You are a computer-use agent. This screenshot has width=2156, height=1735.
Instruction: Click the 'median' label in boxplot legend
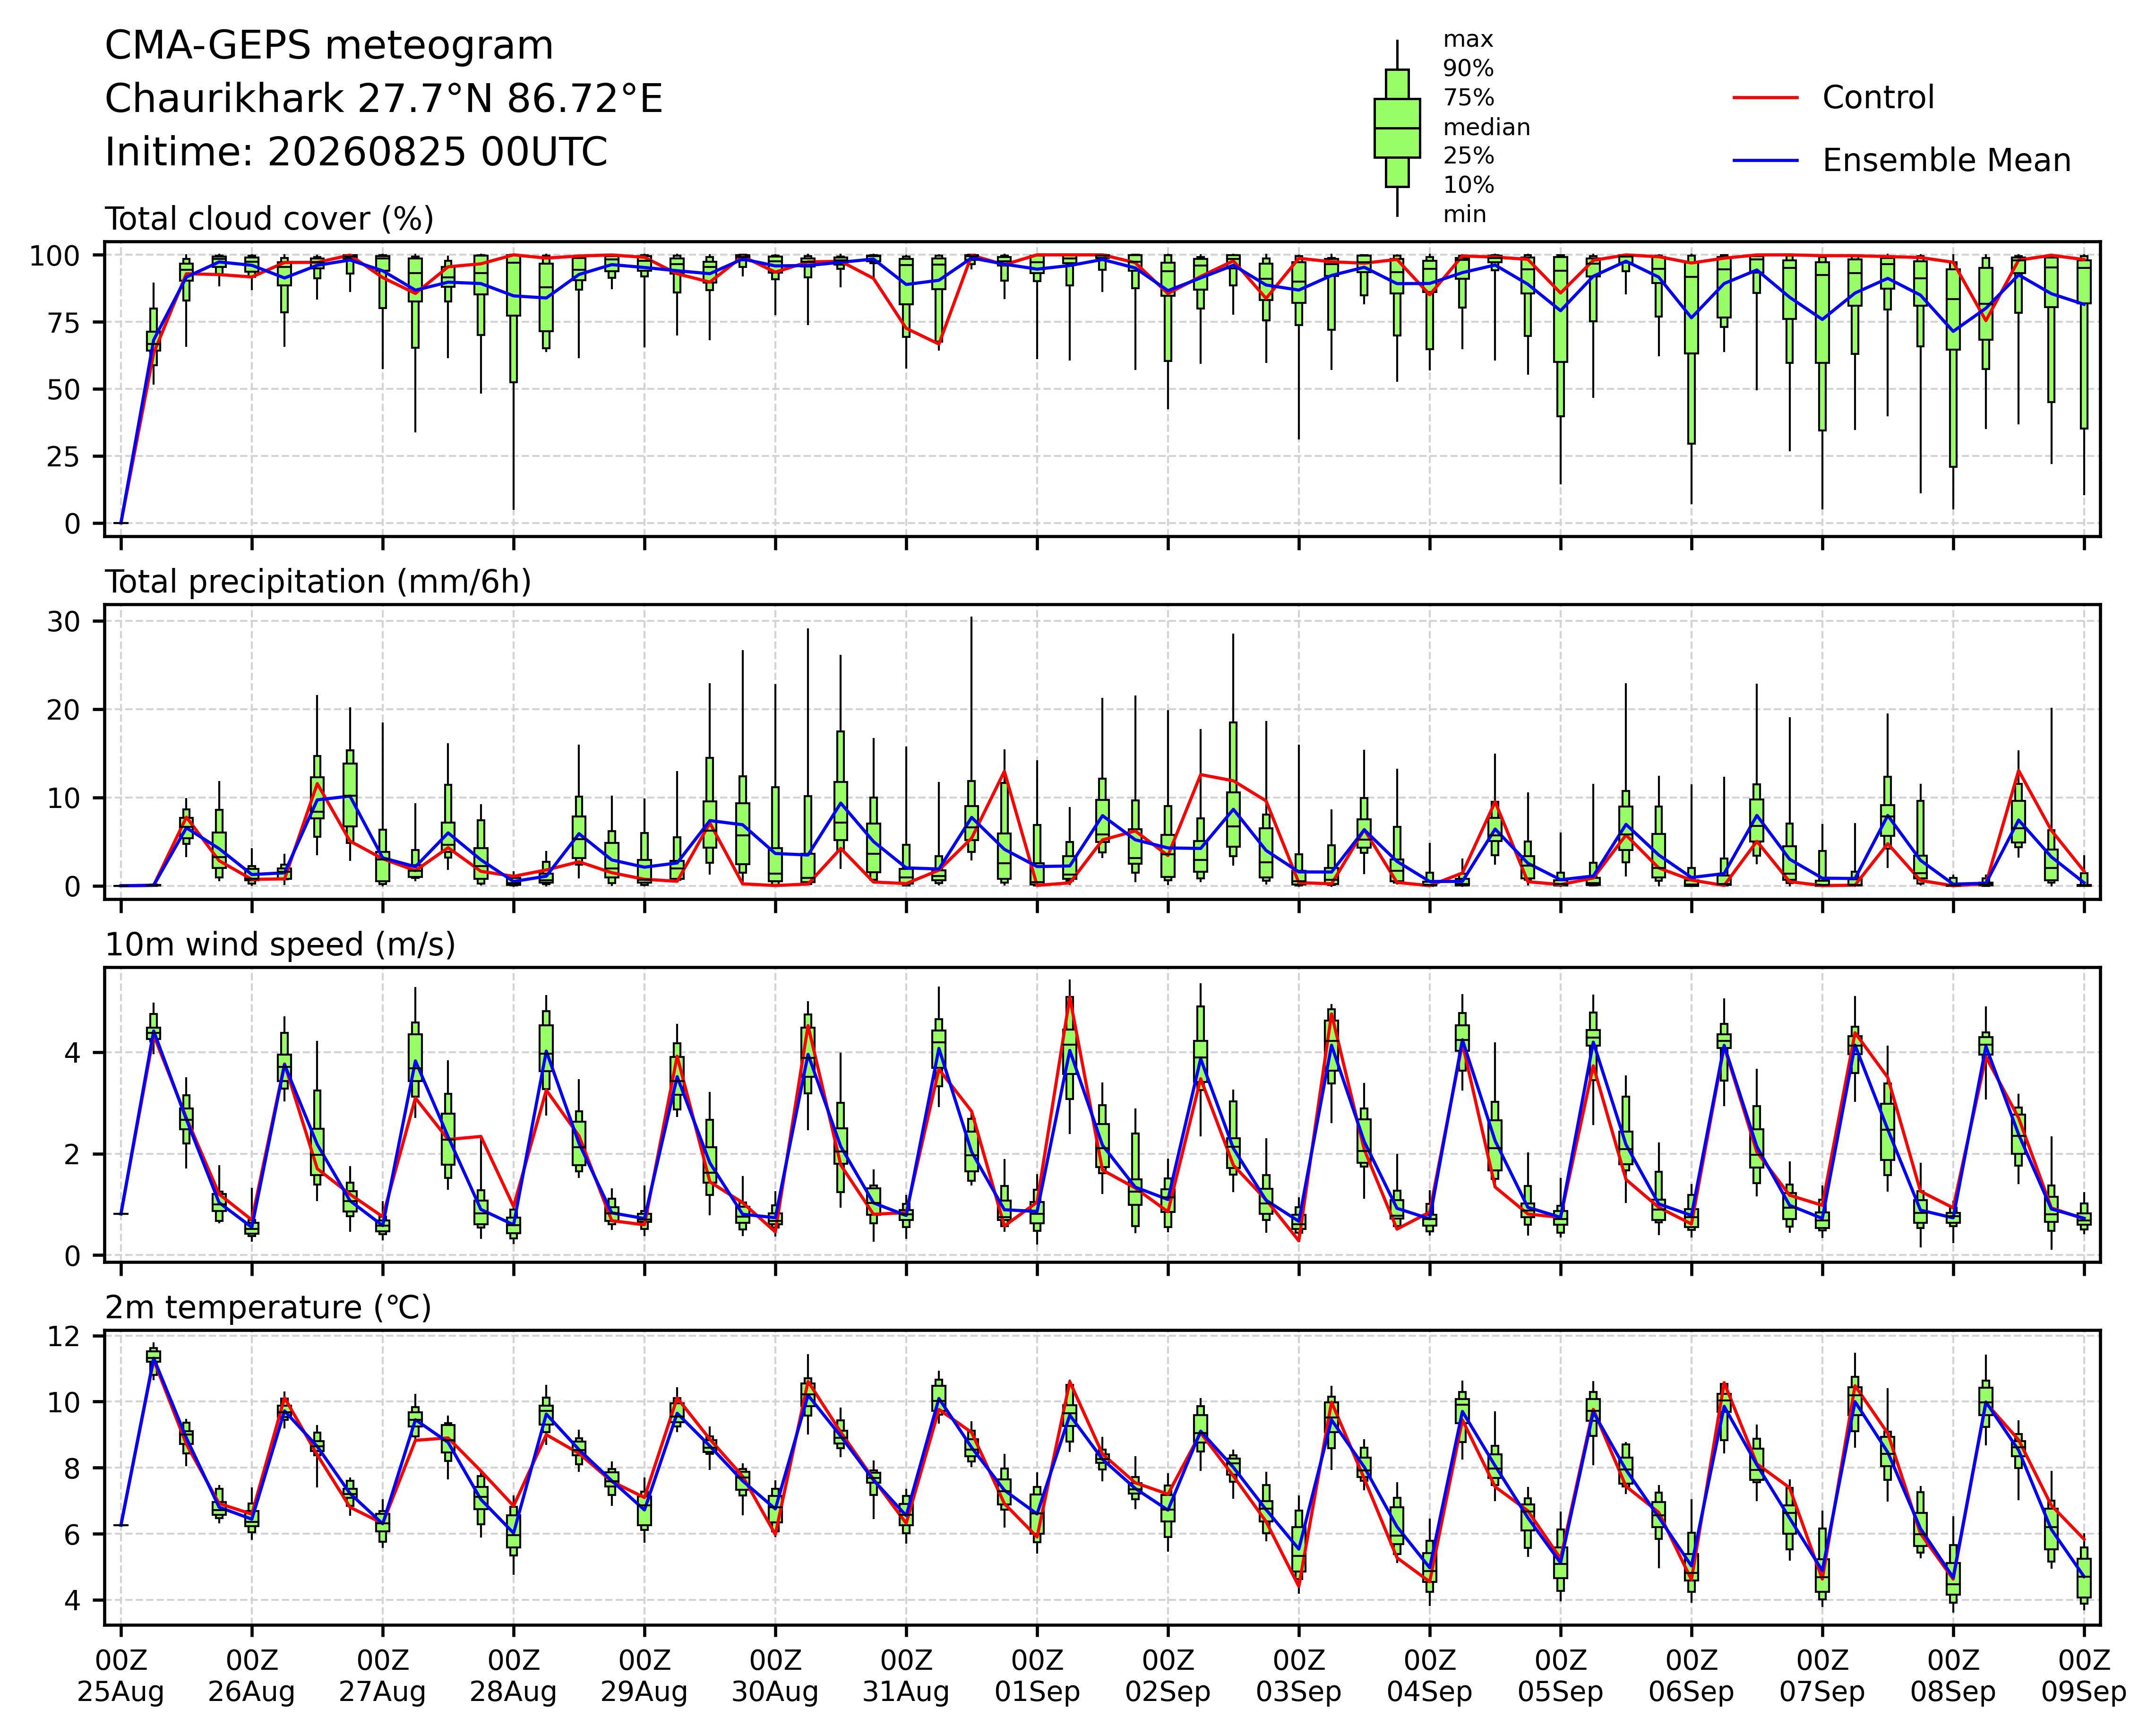[1486, 128]
